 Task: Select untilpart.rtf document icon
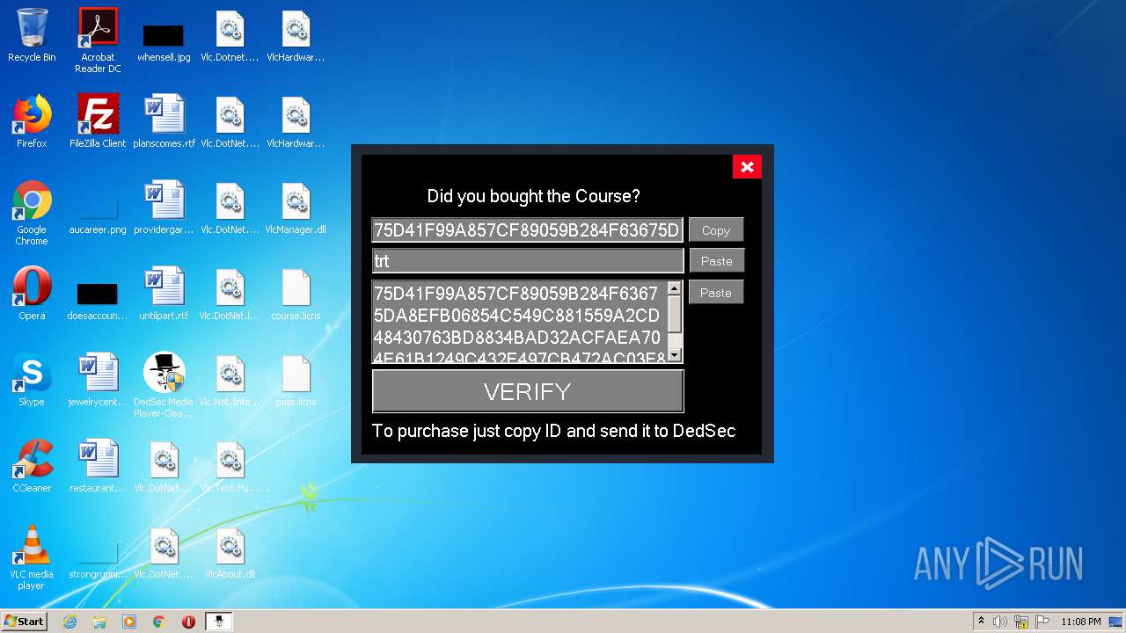point(164,294)
